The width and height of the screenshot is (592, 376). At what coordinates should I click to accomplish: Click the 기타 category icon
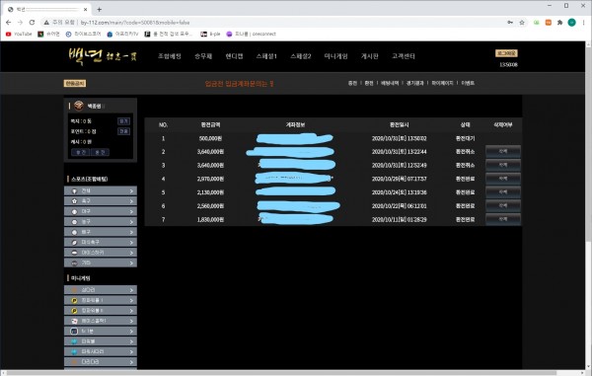point(74,263)
